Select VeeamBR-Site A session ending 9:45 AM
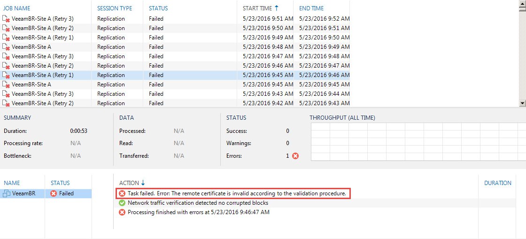The height and width of the screenshot is (239, 526). (x=31, y=85)
